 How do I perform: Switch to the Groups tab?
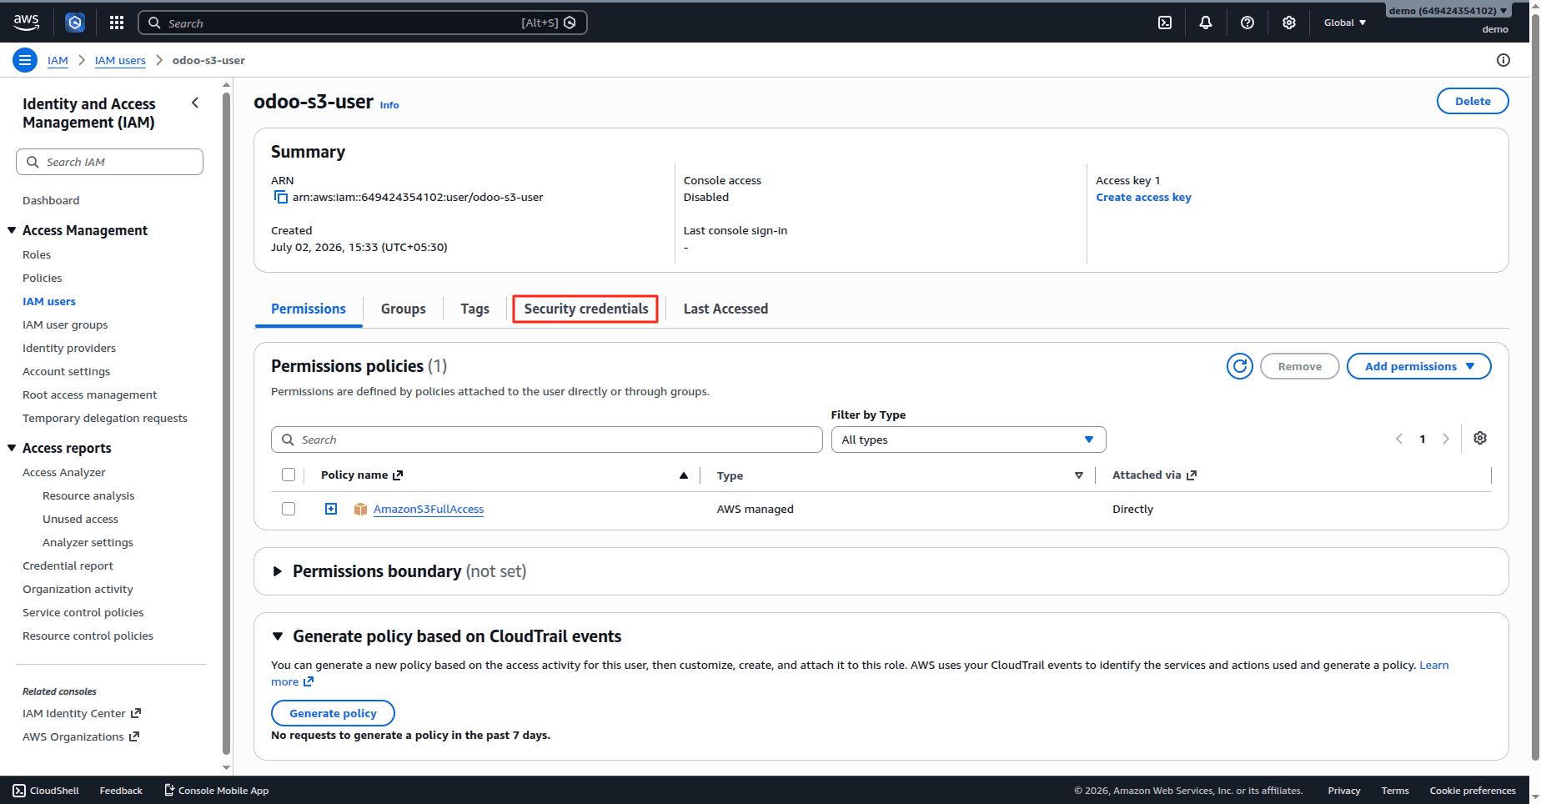[404, 309]
